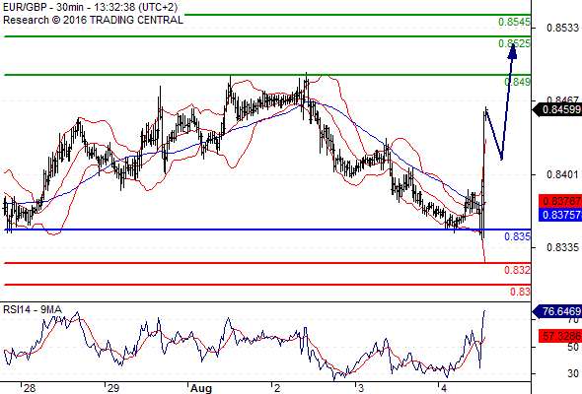
Task: Select the 0.83 red support label
Action: click(x=520, y=293)
